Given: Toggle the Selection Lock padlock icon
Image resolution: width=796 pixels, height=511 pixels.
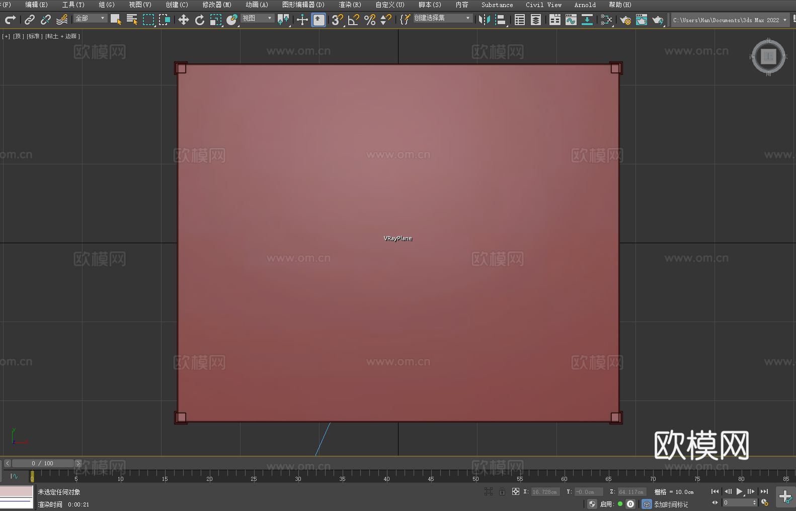Looking at the screenshot, I should coord(502,491).
